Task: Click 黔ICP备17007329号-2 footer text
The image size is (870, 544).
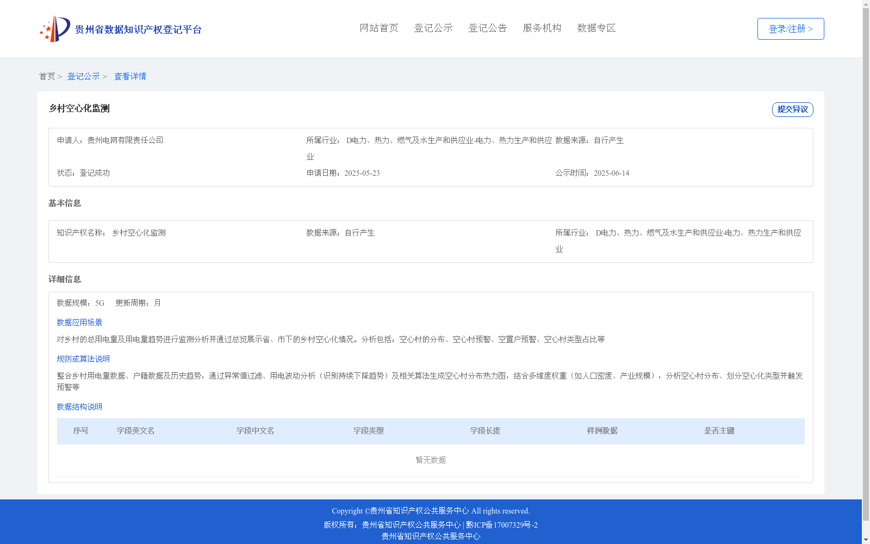Action: [x=502, y=525]
